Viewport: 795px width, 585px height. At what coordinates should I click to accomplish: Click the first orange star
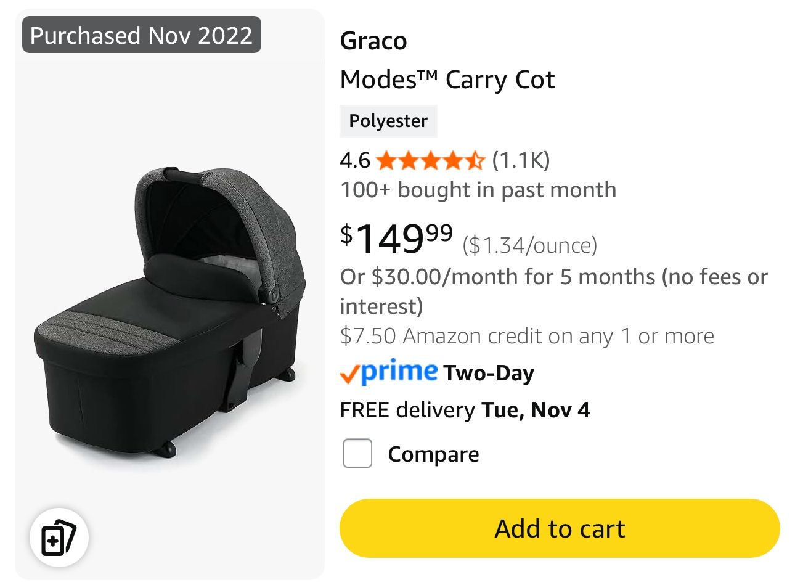(386, 160)
